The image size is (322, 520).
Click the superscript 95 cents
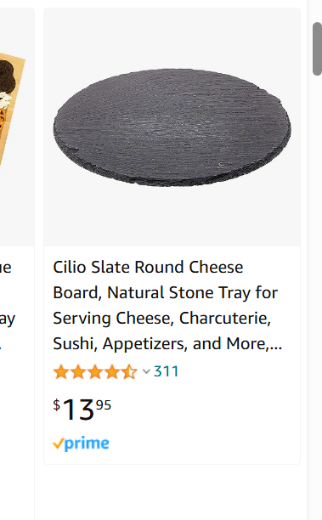[104, 405]
